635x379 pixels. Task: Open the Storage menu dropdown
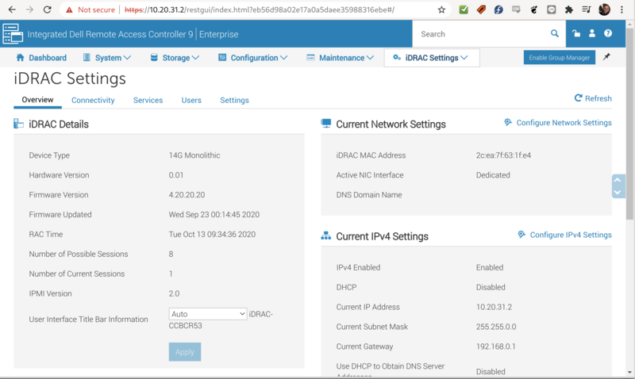click(175, 58)
